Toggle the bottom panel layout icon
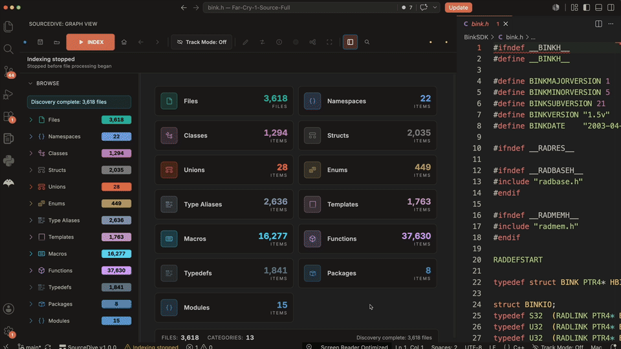Screen dimensions: 621x349 [x=599, y=8]
